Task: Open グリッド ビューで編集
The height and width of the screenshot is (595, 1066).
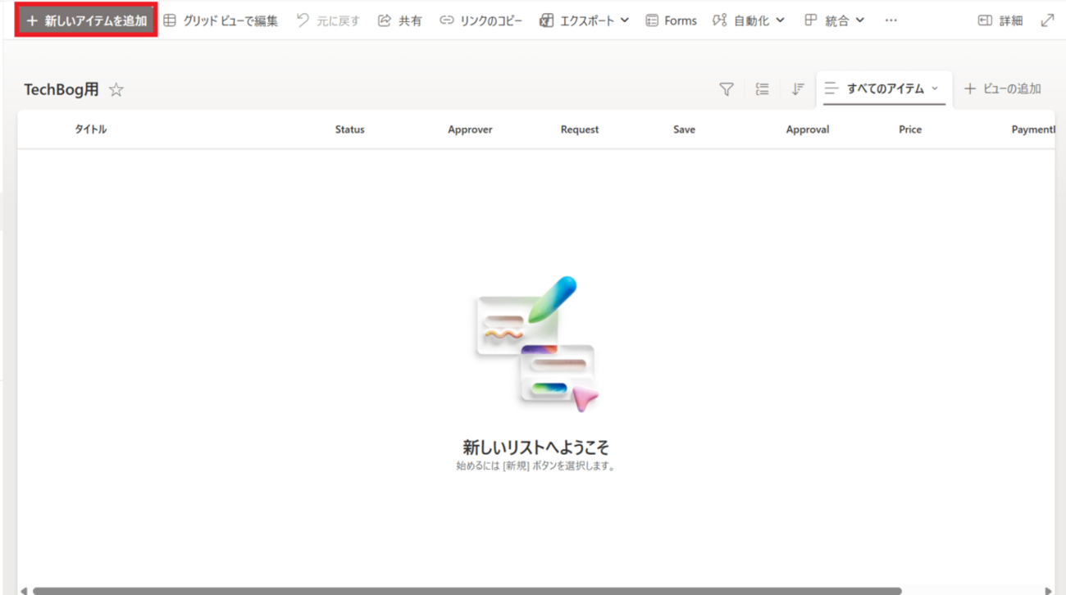Action: tap(221, 21)
